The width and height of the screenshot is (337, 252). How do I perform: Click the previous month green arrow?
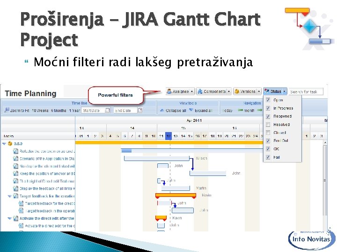[240, 110]
